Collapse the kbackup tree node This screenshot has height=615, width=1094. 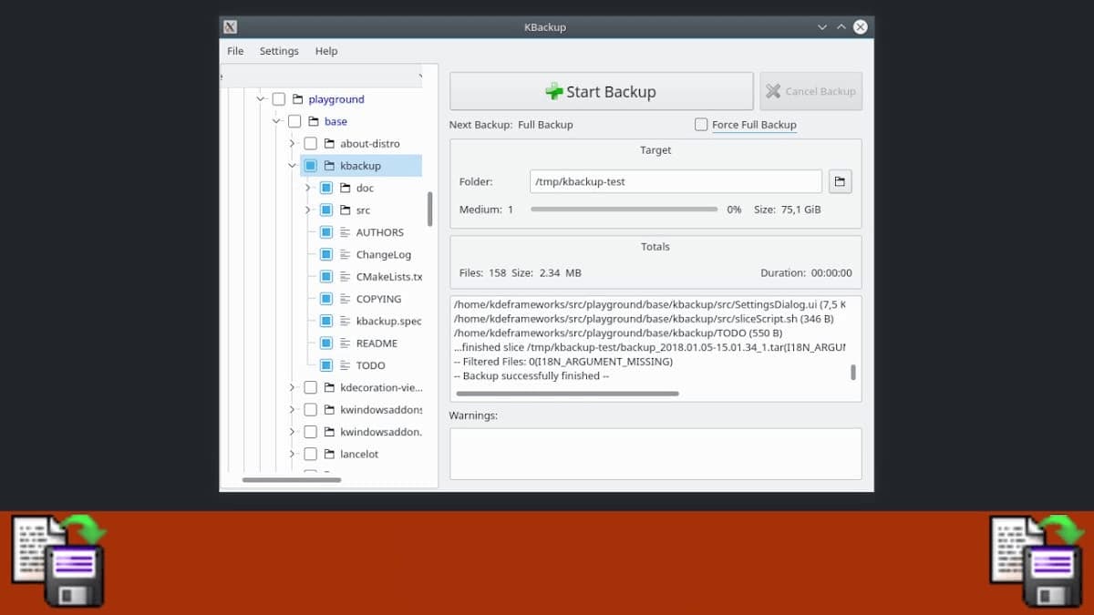293,166
